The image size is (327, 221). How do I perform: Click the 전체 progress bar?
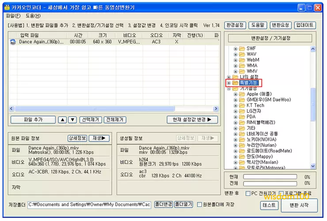point(270,184)
